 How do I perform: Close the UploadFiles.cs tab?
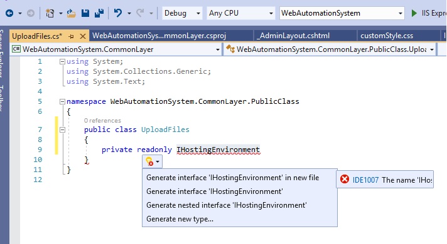coord(83,36)
